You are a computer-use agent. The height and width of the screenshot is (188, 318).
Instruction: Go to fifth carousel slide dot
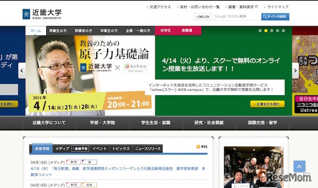[283, 31]
